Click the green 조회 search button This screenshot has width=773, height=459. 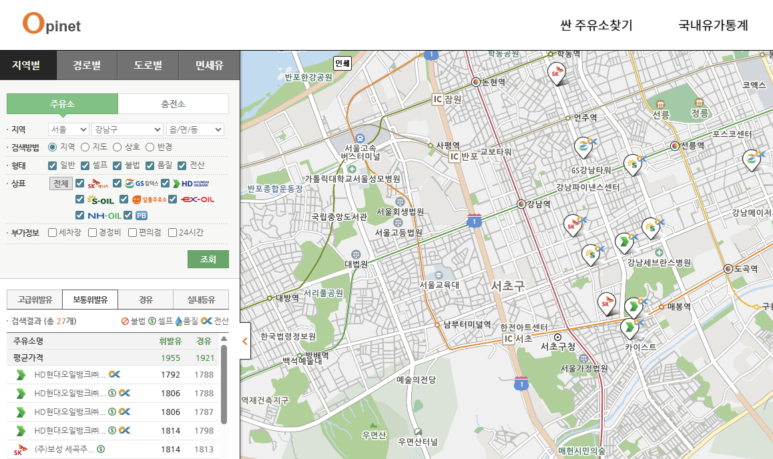click(x=208, y=259)
